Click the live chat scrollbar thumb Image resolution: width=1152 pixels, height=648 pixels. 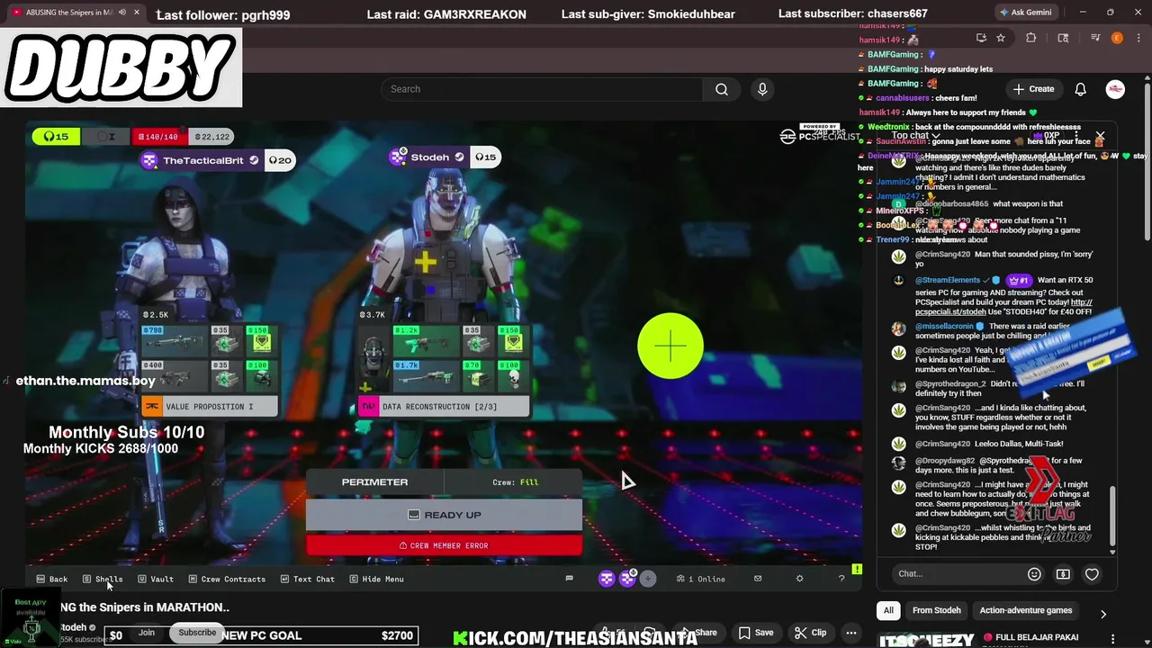(x=1112, y=515)
